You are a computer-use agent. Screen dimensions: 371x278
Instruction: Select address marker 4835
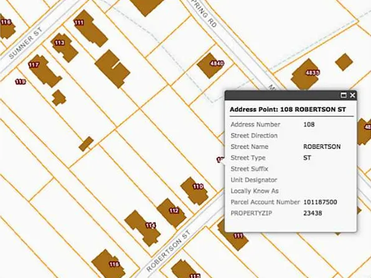(x=312, y=72)
